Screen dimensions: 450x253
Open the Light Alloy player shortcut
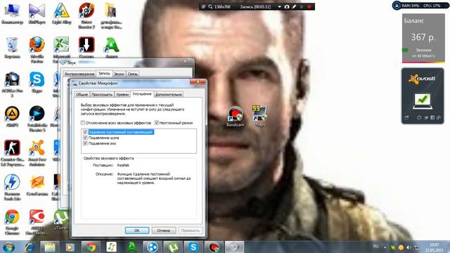(62, 14)
